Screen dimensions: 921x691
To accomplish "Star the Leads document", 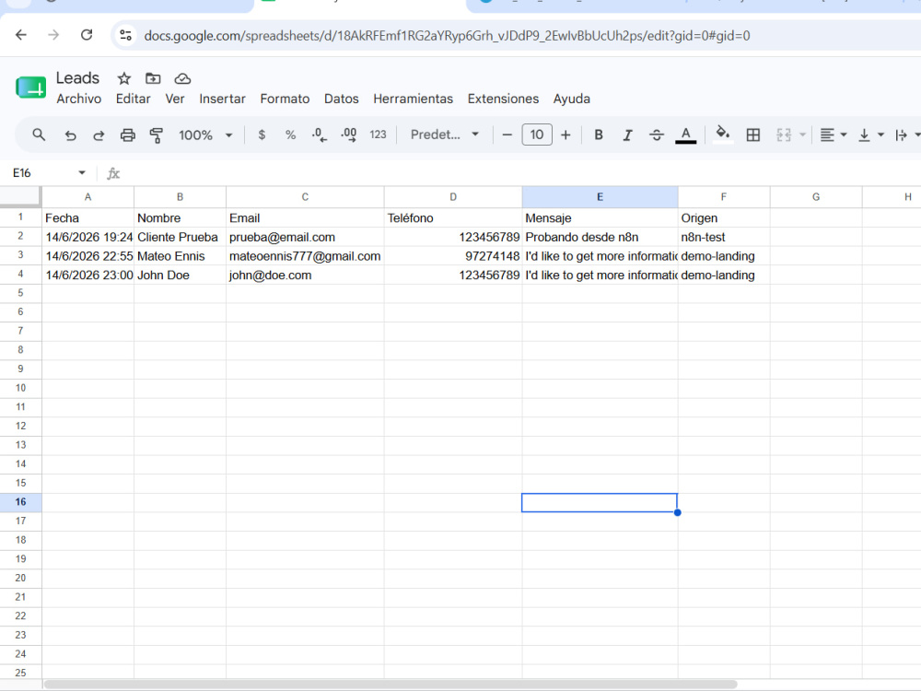I will click(x=124, y=78).
